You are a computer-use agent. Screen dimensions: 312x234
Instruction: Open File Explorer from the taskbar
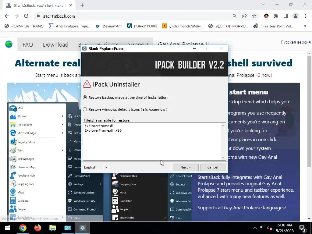click(52, 228)
